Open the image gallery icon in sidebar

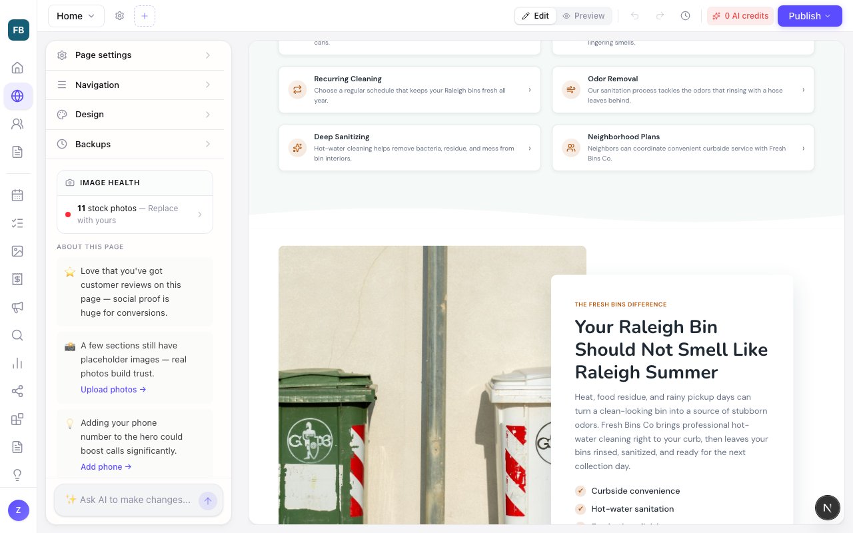pyautogui.click(x=18, y=251)
